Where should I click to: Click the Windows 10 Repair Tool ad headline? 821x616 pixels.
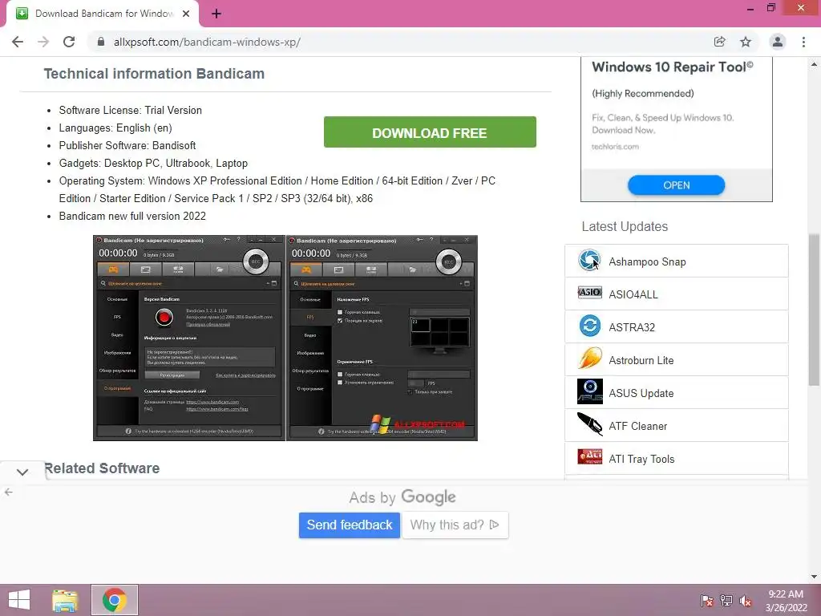point(673,67)
